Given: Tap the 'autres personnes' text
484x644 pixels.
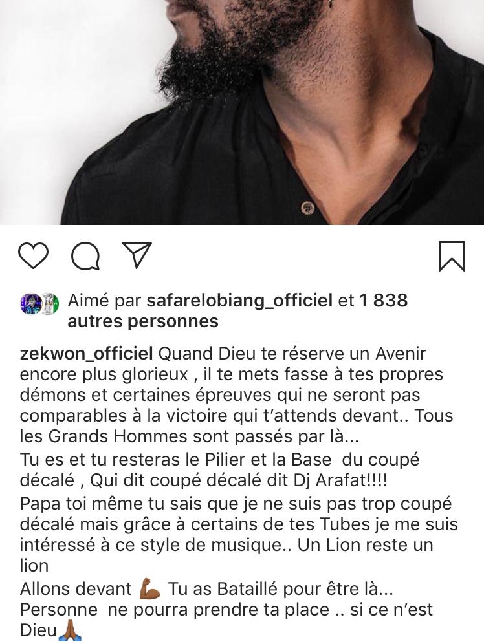Looking at the screenshot, I should tap(143, 321).
